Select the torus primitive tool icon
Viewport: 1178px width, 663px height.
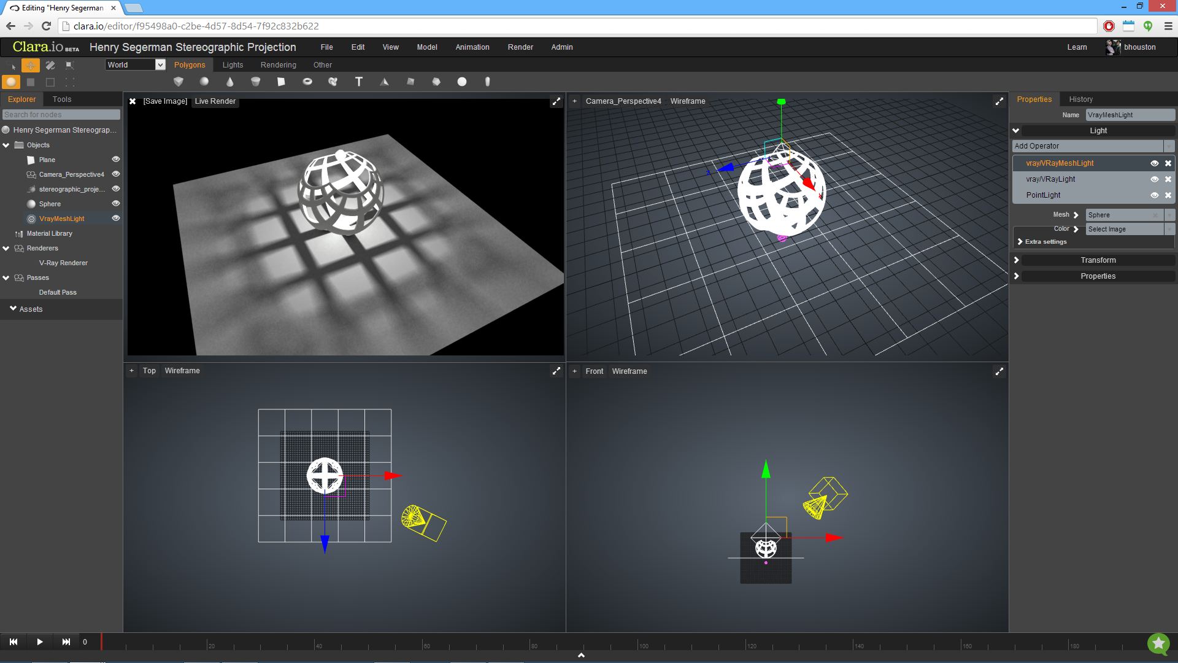307,81
